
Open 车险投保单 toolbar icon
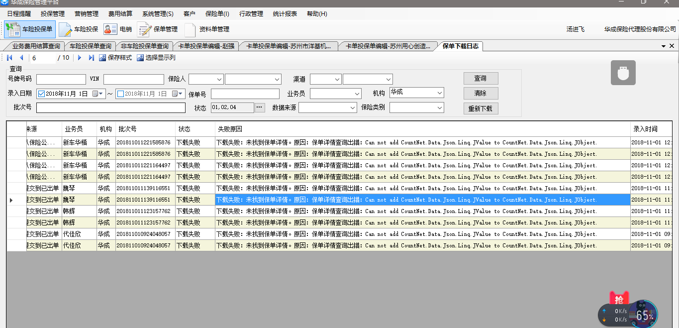click(30, 29)
